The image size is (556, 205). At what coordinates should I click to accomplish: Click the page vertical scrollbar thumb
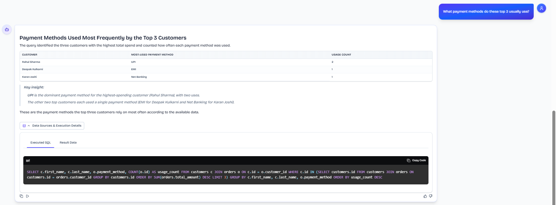point(554,158)
